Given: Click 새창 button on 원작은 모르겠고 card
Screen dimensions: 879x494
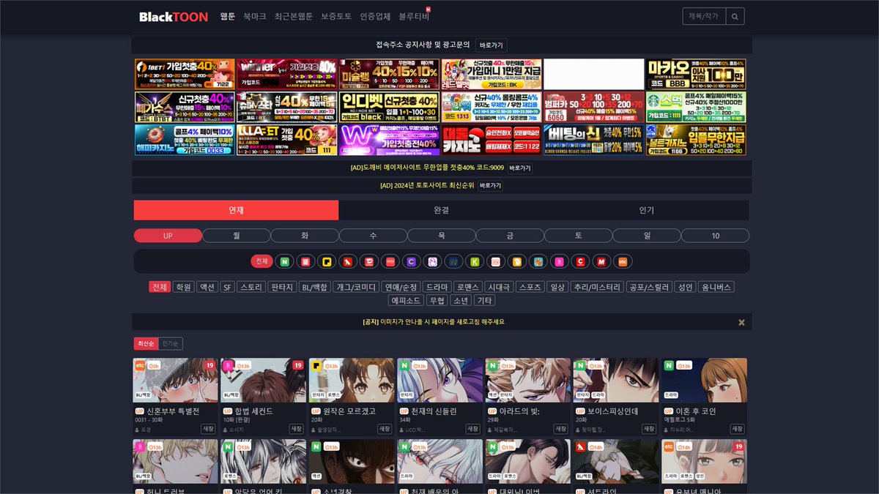Looking at the screenshot, I should [x=385, y=429].
